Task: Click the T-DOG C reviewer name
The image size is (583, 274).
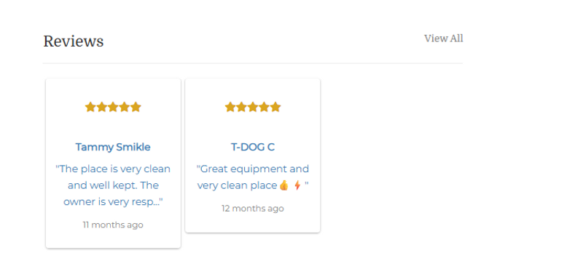Action: (253, 148)
